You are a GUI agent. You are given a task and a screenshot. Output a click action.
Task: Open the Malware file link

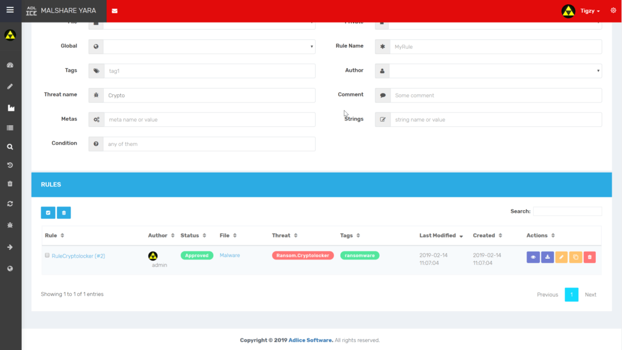(x=230, y=255)
